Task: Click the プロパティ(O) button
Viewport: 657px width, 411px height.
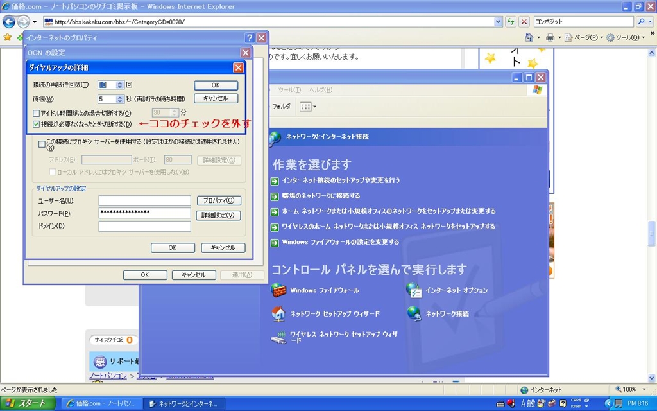Action: click(219, 200)
